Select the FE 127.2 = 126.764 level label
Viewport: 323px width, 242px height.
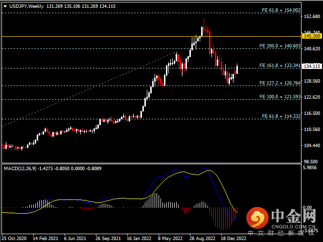point(279,83)
